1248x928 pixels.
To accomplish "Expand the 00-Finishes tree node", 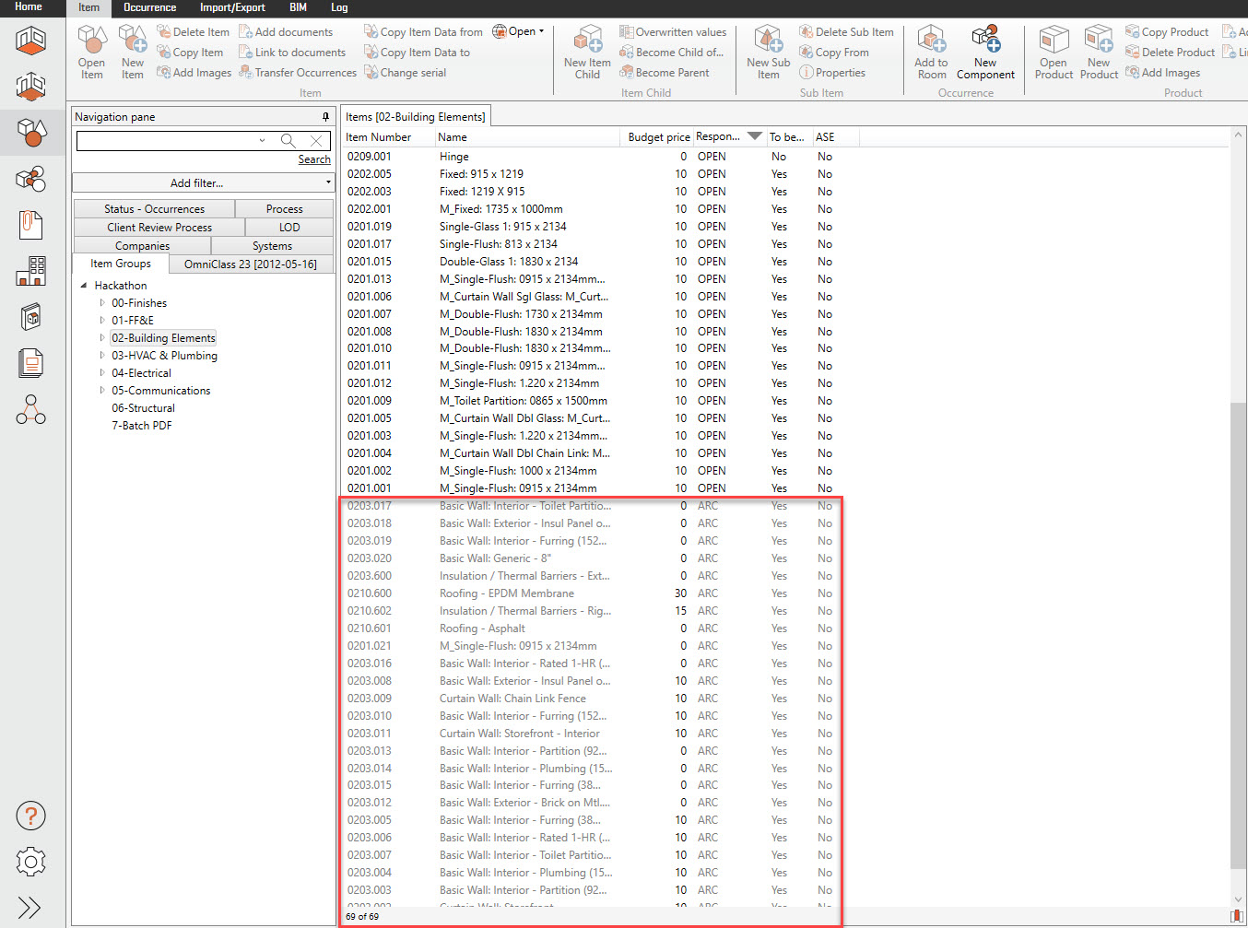I will (102, 303).
